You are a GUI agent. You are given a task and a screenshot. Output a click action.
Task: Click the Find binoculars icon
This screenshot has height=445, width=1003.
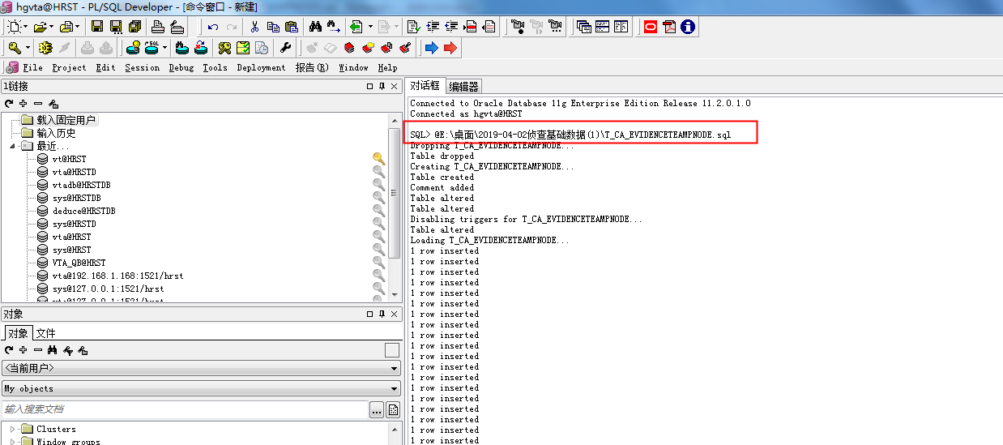316,27
